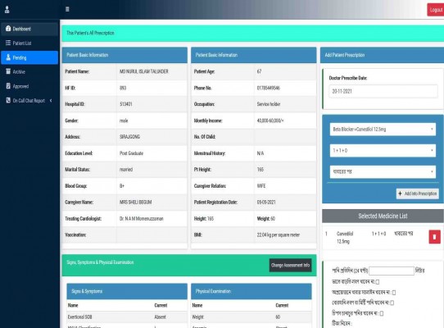Open Dashboard from the sidebar

click(29, 29)
